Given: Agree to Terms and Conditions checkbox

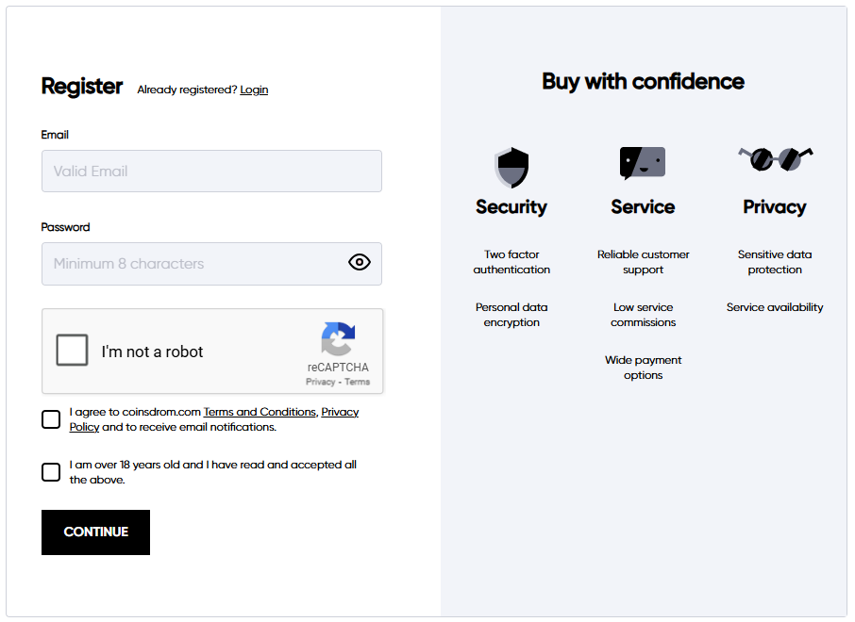Looking at the screenshot, I should 51,419.
